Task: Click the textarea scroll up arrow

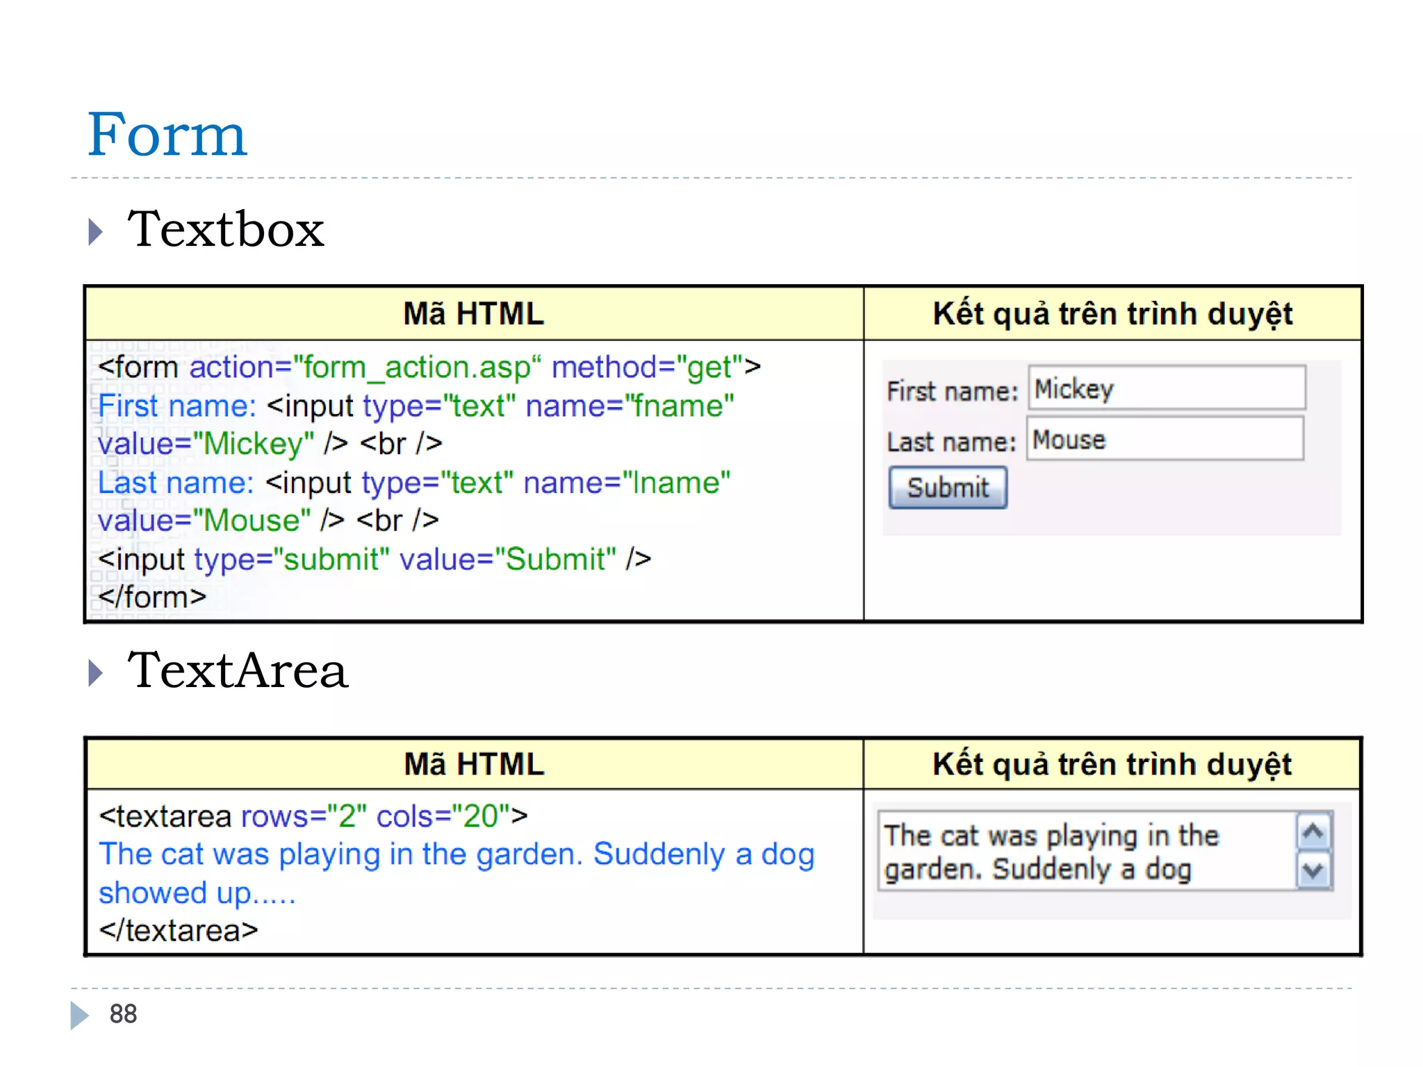Action: pos(1313,832)
